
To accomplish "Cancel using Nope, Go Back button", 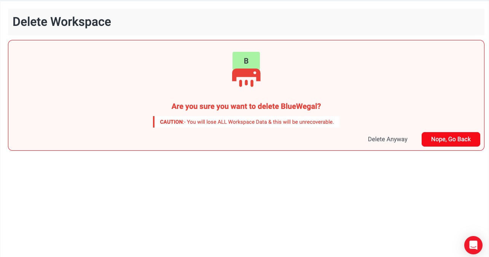I will pos(451,139).
